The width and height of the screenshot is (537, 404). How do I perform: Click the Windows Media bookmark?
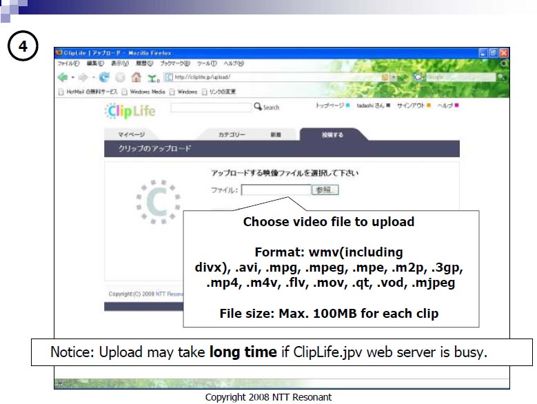pos(143,92)
